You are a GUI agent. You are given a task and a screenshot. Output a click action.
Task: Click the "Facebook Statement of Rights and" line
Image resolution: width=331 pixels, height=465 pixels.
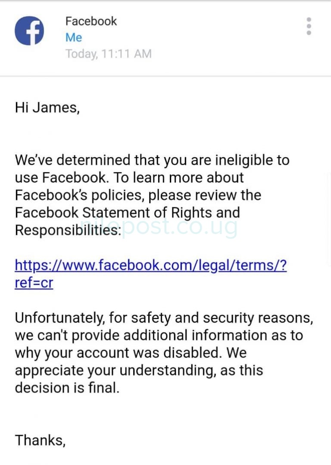pos(127,212)
